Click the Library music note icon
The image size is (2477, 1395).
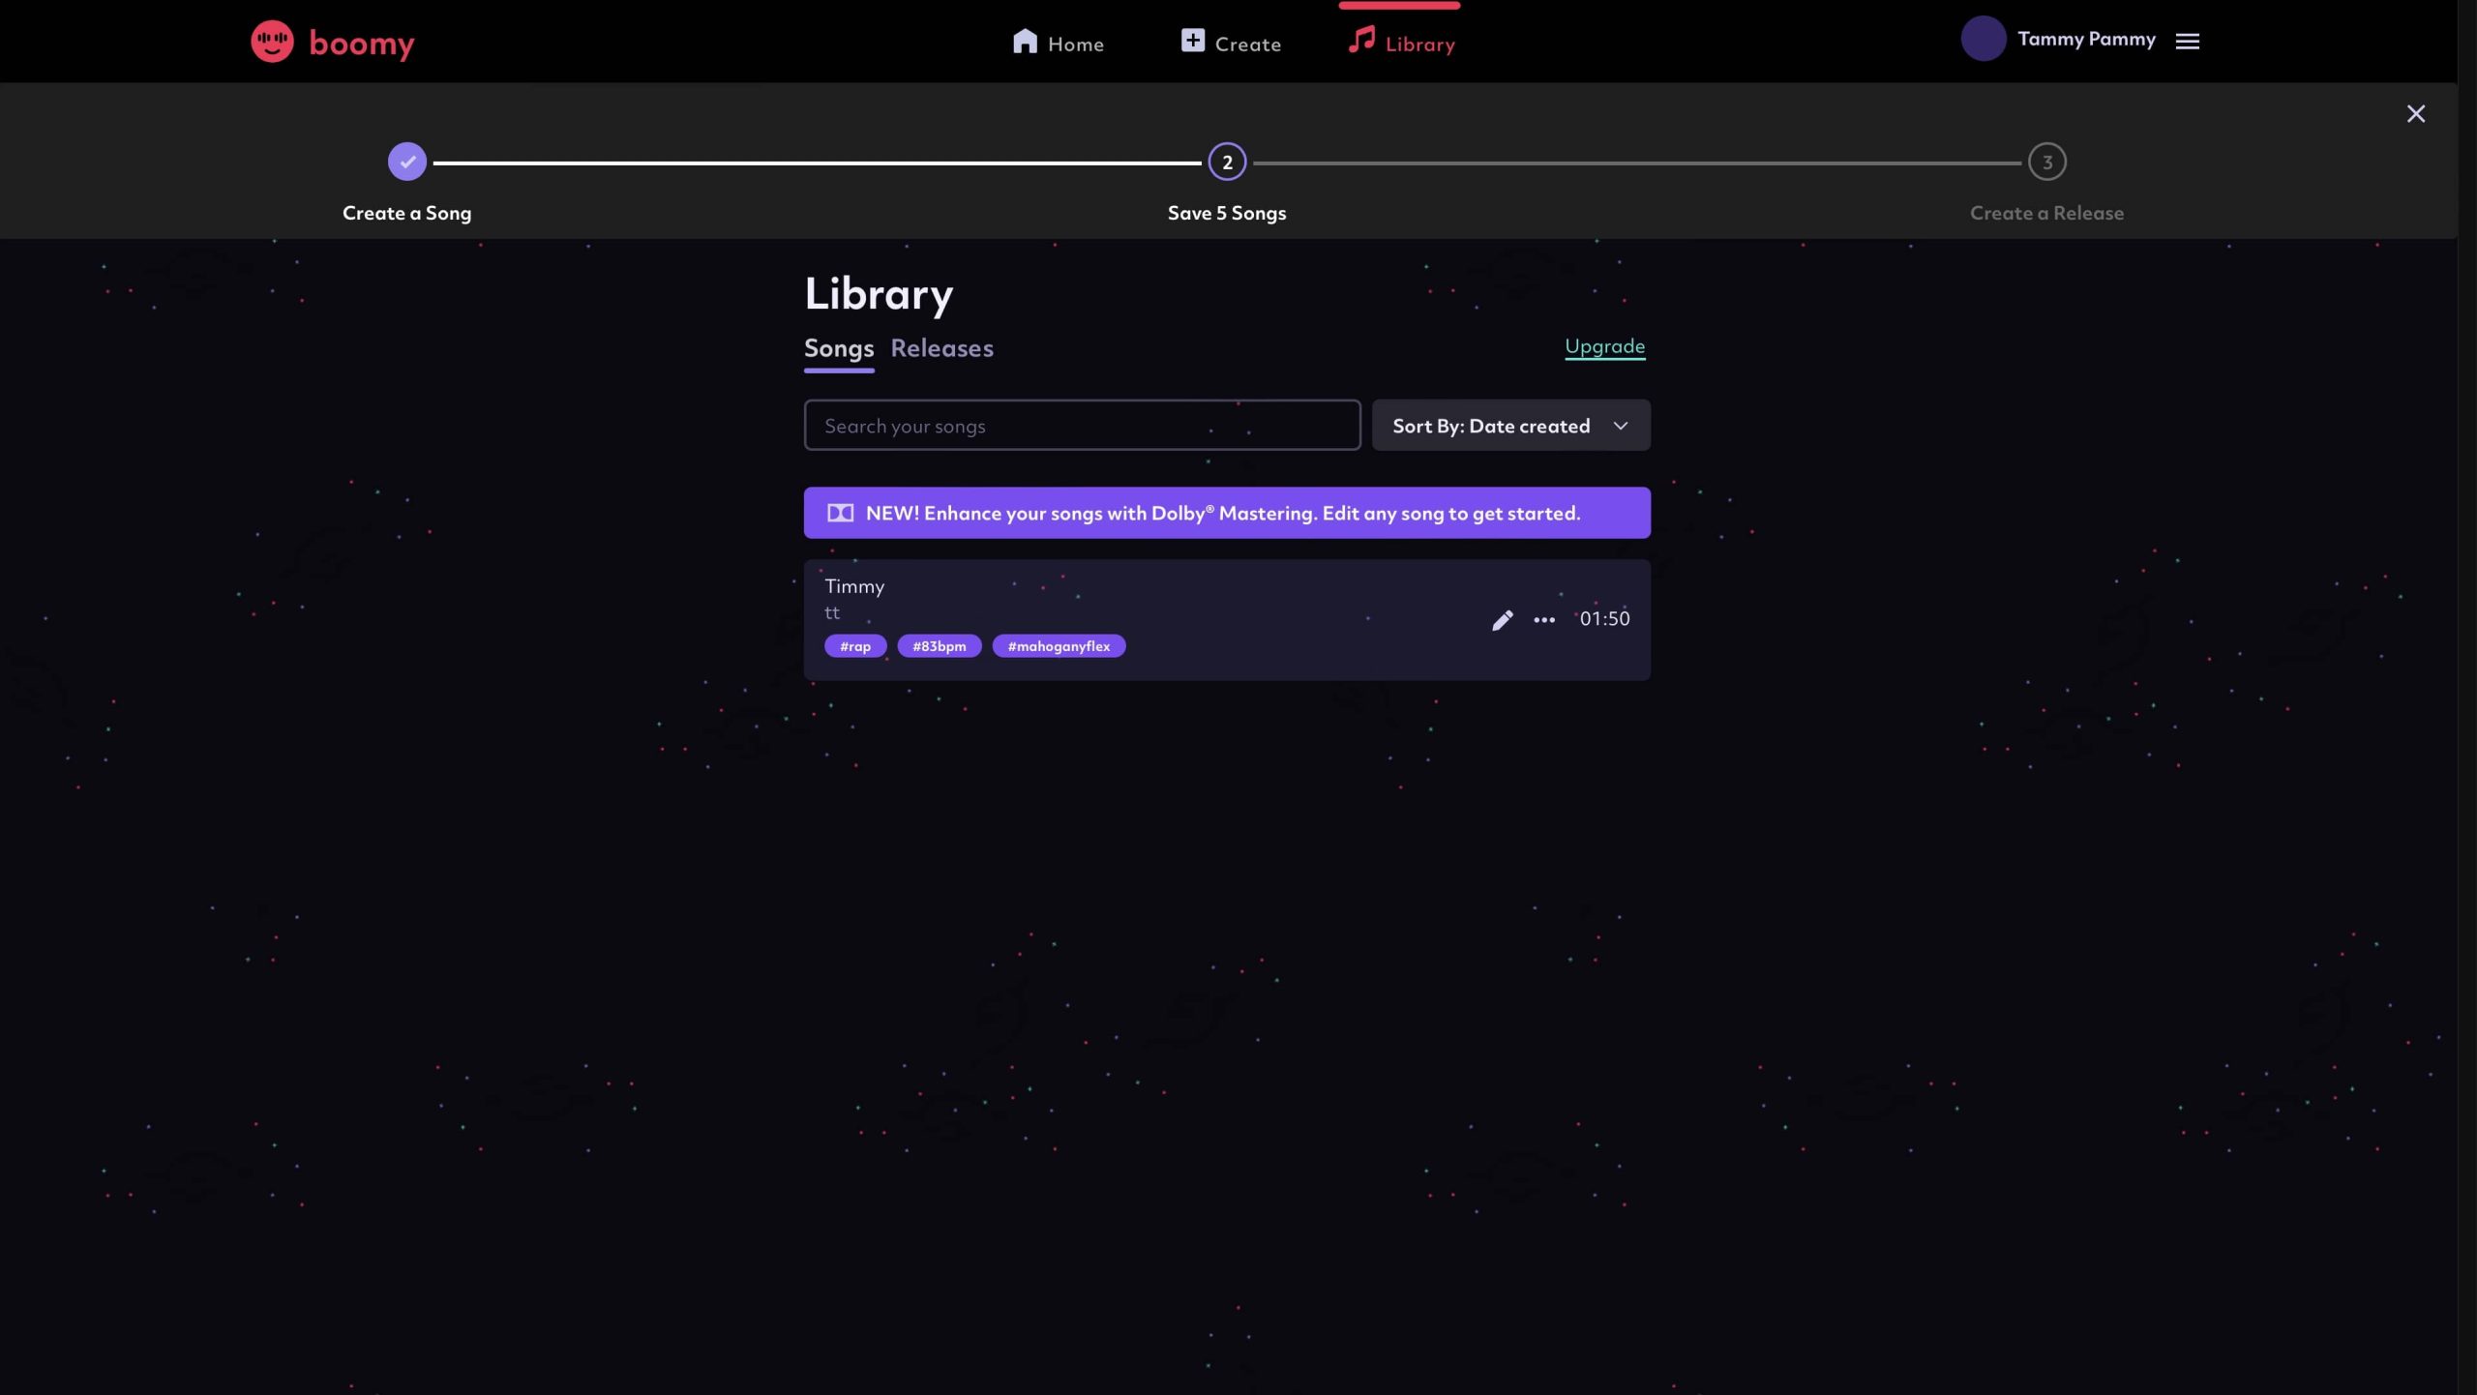(1361, 40)
